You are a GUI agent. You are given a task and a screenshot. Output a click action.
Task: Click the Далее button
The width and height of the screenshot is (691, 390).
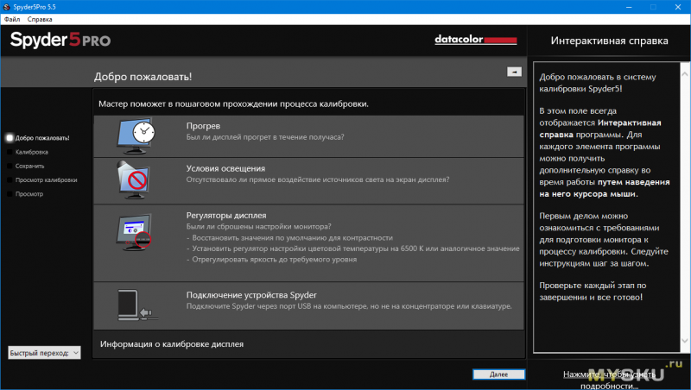499,374
